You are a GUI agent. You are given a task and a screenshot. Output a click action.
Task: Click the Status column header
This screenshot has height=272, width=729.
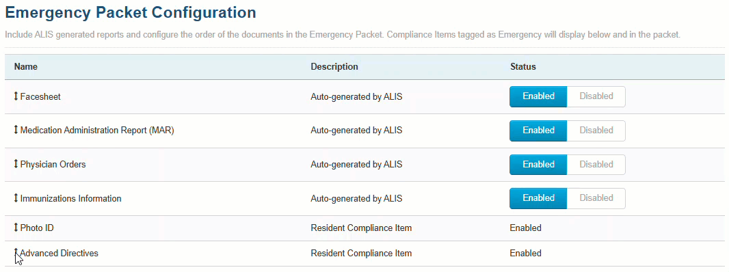pyautogui.click(x=523, y=67)
